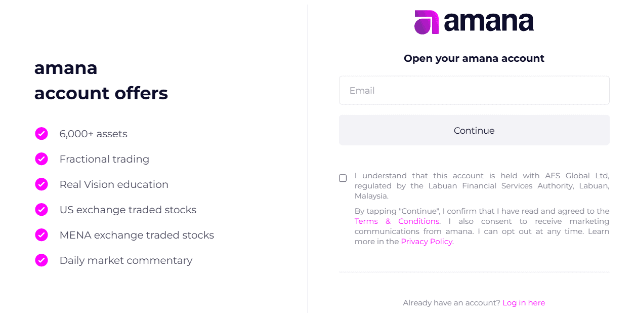This screenshot has width=634, height=313.
Task: Click the amana account offers heading
Action: (101, 80)
